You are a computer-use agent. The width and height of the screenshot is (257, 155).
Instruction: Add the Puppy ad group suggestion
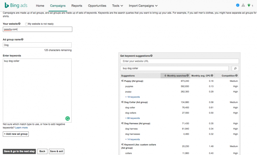pos(122,81)
